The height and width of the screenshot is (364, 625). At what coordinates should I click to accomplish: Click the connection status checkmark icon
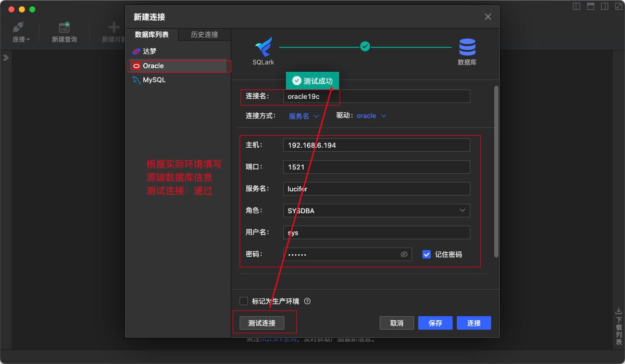365,46
